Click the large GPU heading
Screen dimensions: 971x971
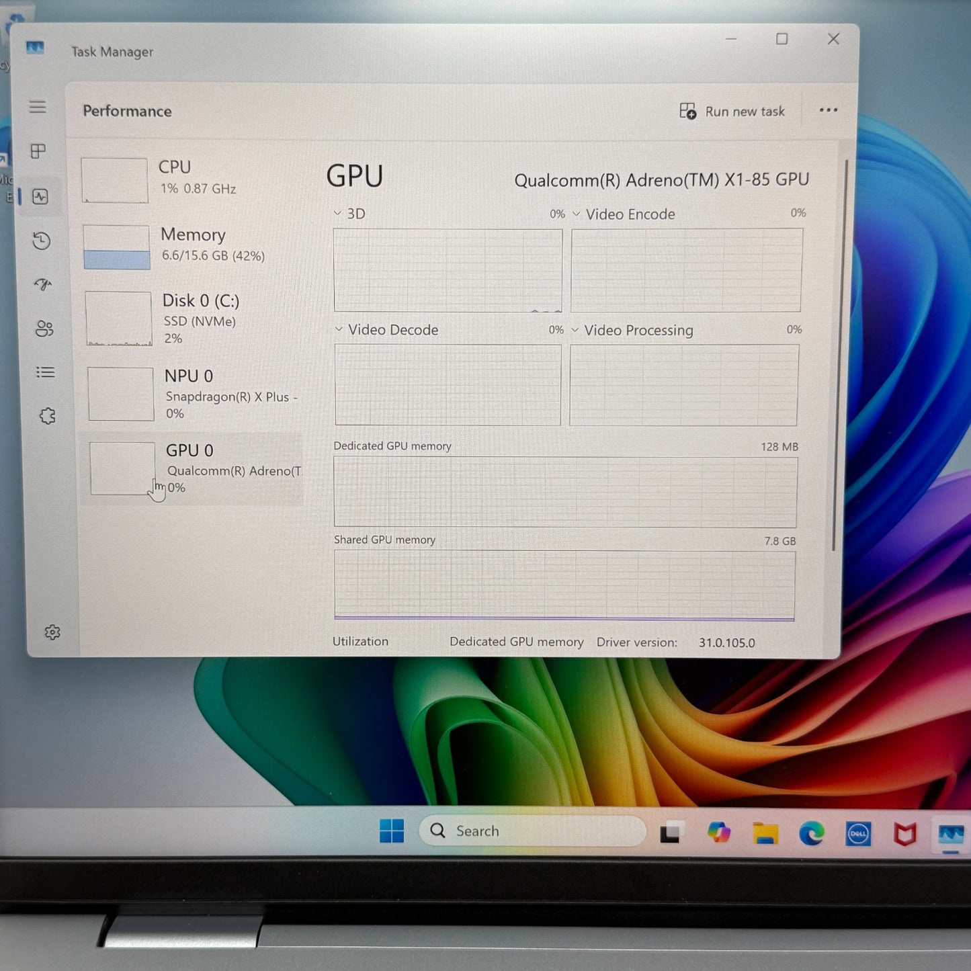point(355,176)
